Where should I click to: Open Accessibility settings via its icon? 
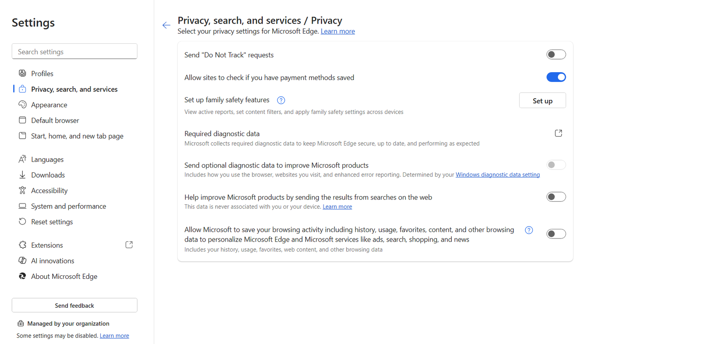[x=22, y=190]
